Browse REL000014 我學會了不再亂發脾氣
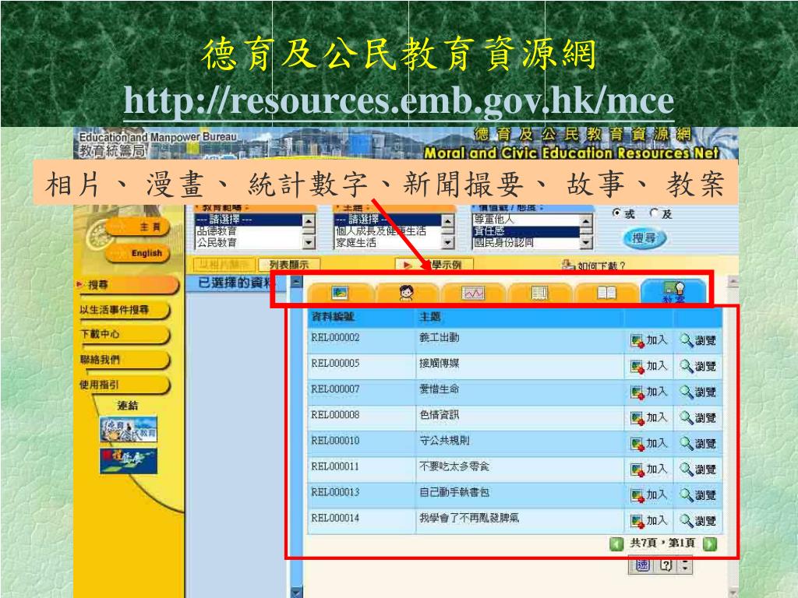Screen dimensions: 798x598 tap(697, 521)
